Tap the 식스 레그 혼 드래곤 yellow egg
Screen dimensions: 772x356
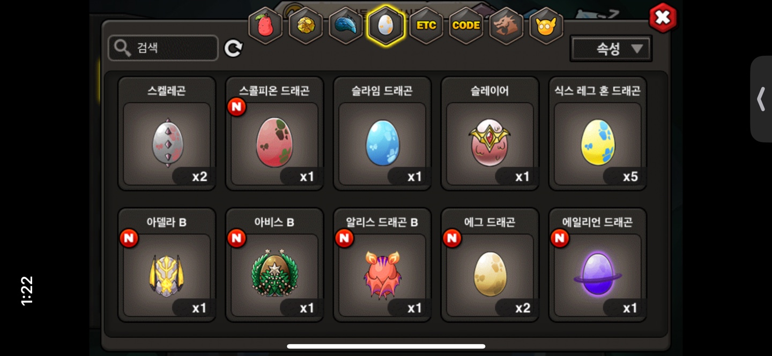[x=598, y=133]
